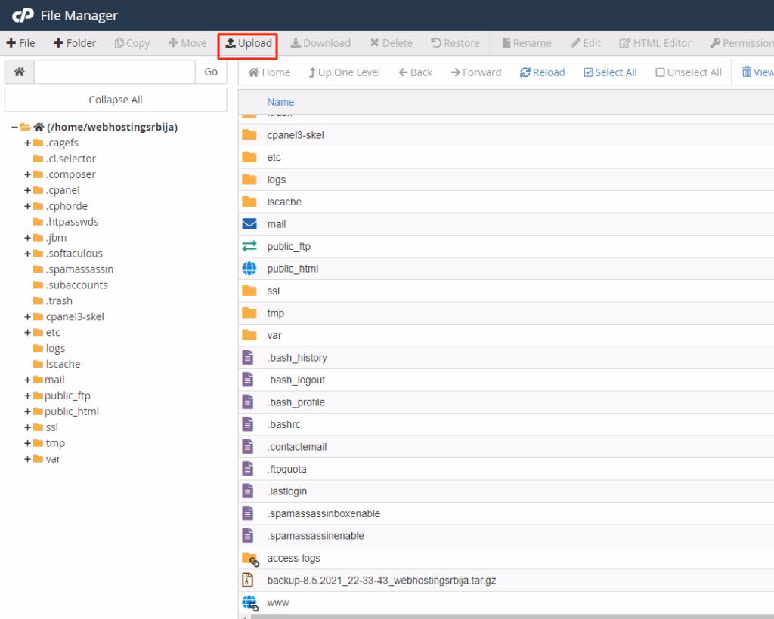Click the Rename toolbar button
Screen dimensions: 774x619
(x=527, y=43)
